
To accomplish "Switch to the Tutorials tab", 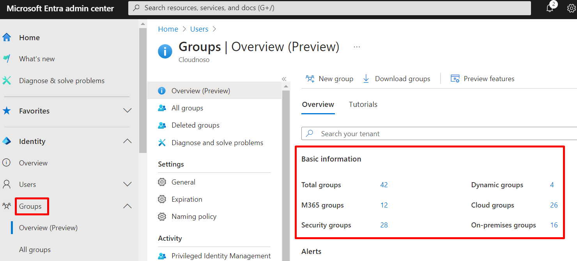I will (x=363, y=105).
